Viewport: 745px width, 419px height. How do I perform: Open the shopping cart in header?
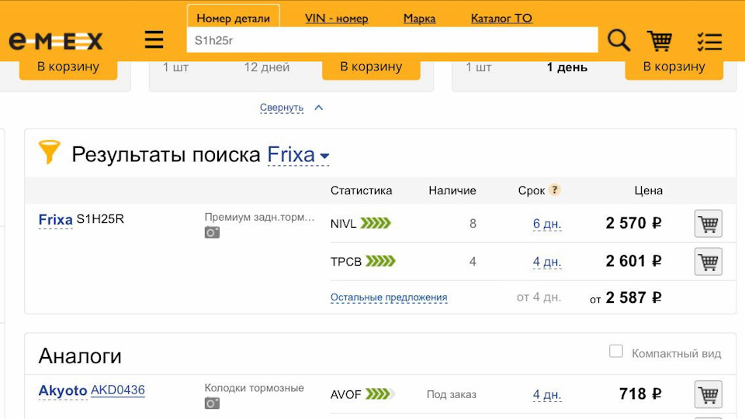(x=660, y=41)
